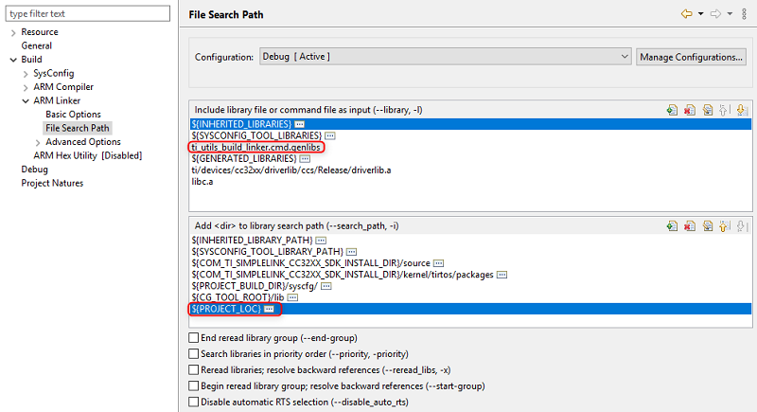Expand the Advanced Options tree node
The width and height of the screenshot is (757, 412).
tap(38, 142)
